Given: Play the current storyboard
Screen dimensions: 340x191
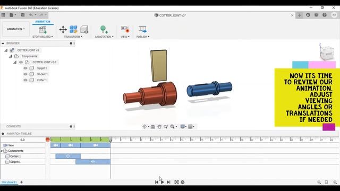Looking at the screenshot, I should click(163, 183).
